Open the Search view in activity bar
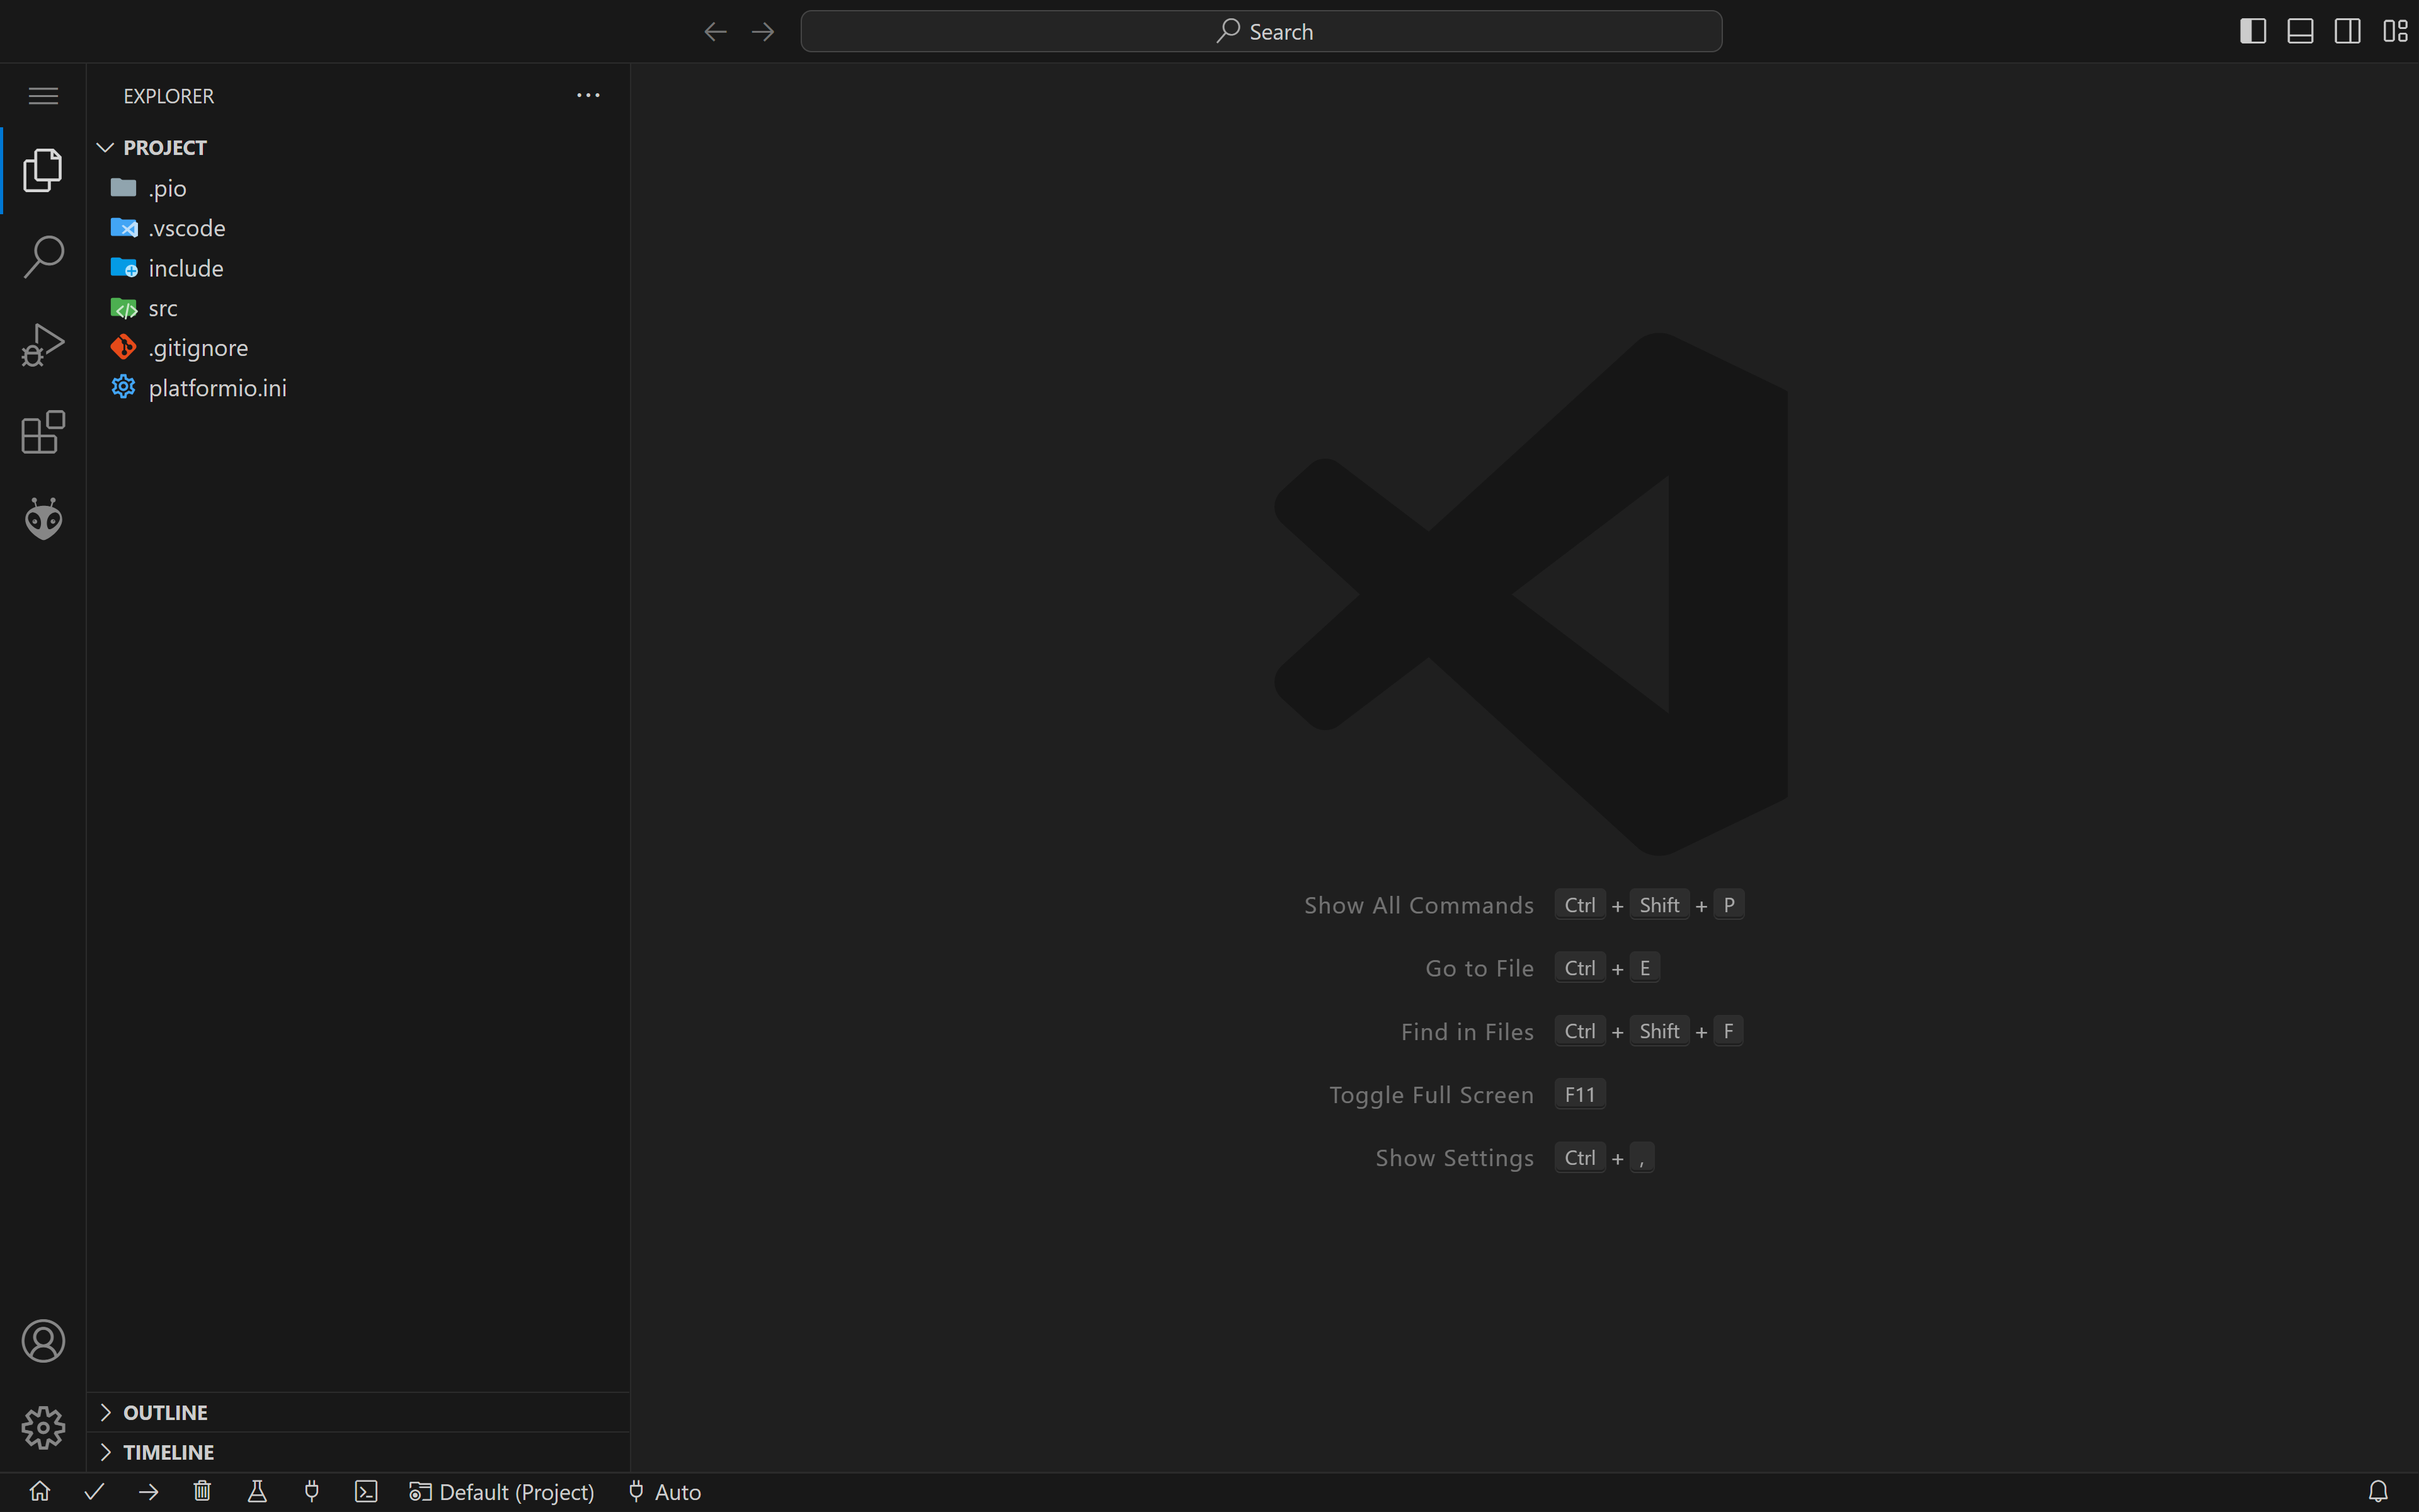The height and width of the screenshot is (1512, 2419). click(x=43, y=257)
